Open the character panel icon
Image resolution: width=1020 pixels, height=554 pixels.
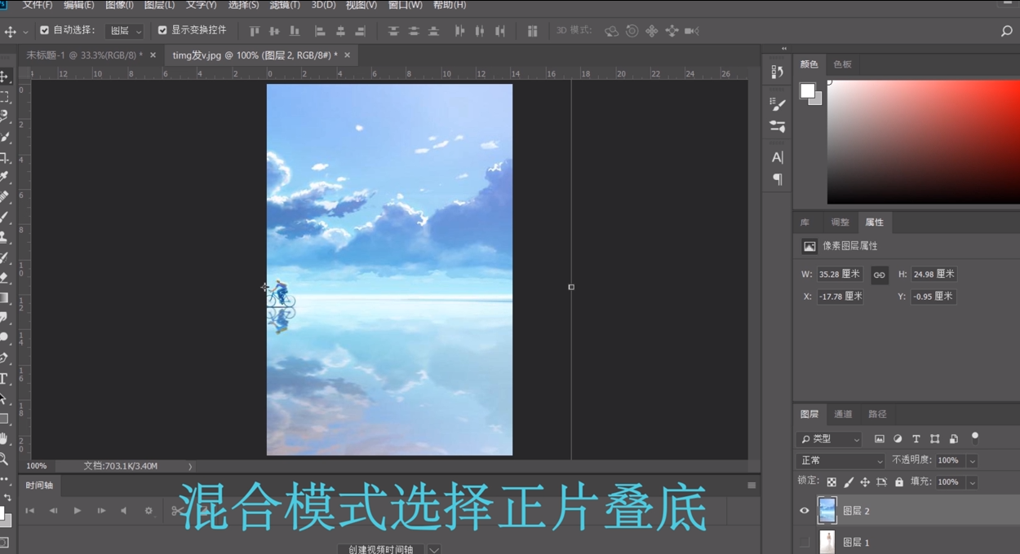[778, 157]
